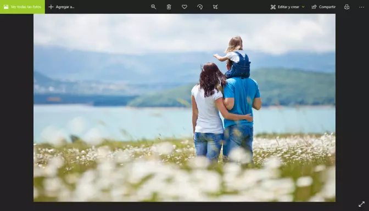Image resolution: width=369 pixels, height=211 pixels.
Task: Open 'Editar y crear' menu
Action: 287,7
